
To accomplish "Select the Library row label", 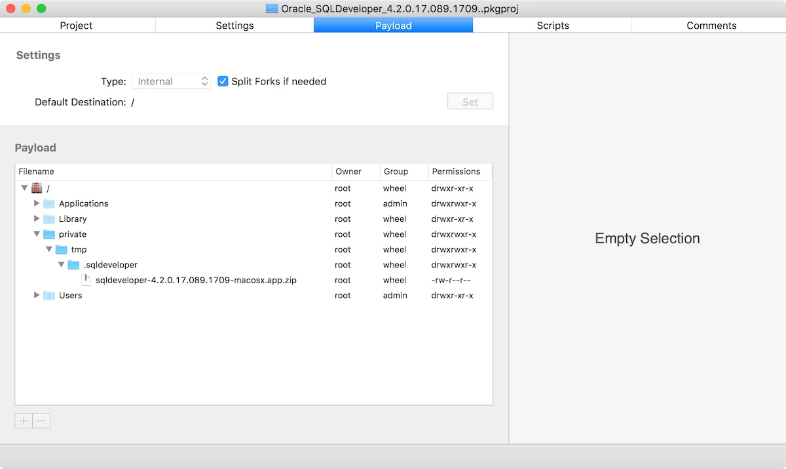I will 73,218.
